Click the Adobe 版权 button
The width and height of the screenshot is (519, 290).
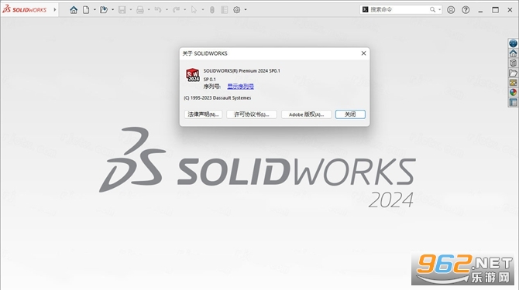pos(307,114)
